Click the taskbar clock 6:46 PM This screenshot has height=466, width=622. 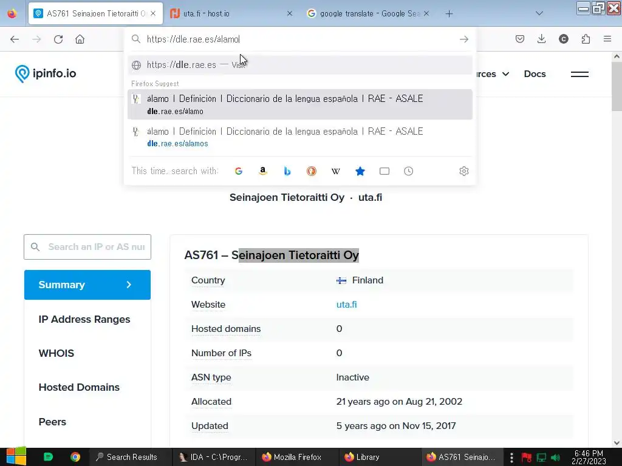589,458
